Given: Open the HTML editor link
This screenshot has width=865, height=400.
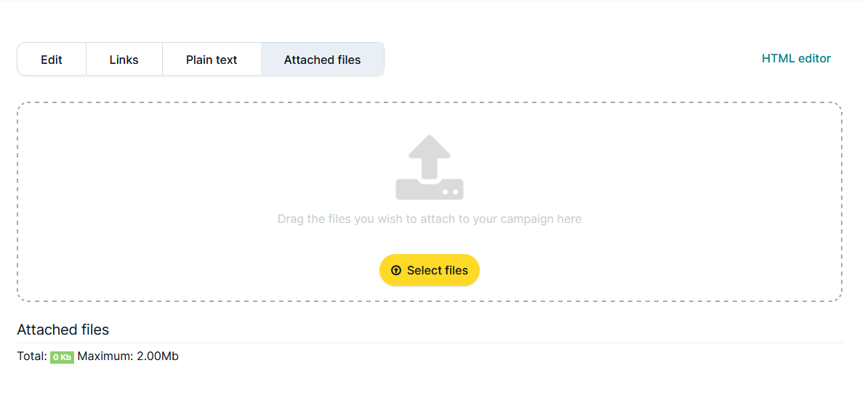Looking at the screenshot, I should coord(796,59).
